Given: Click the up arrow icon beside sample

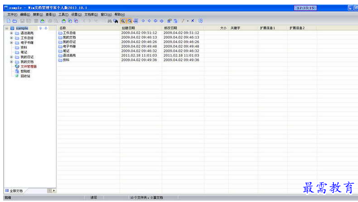Looking at the screenshot, I should 40,28.
